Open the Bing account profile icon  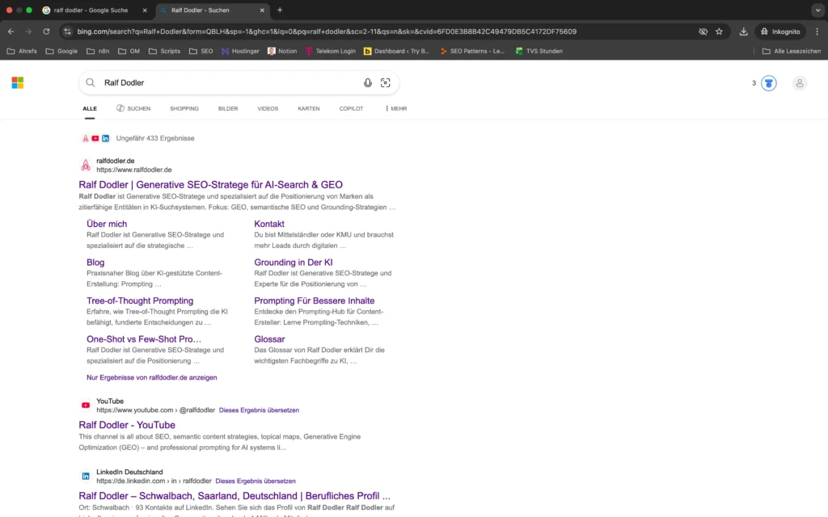click(800, 82)
